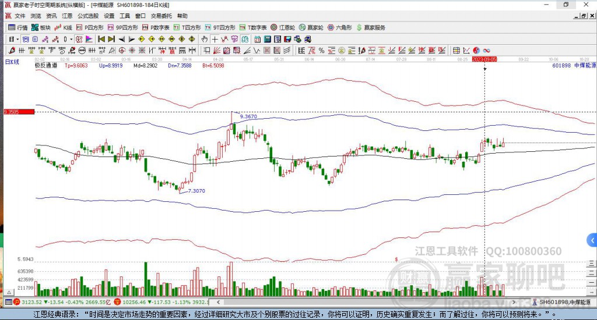
Task: Click the 日K线 chart label
Action: 12,61
